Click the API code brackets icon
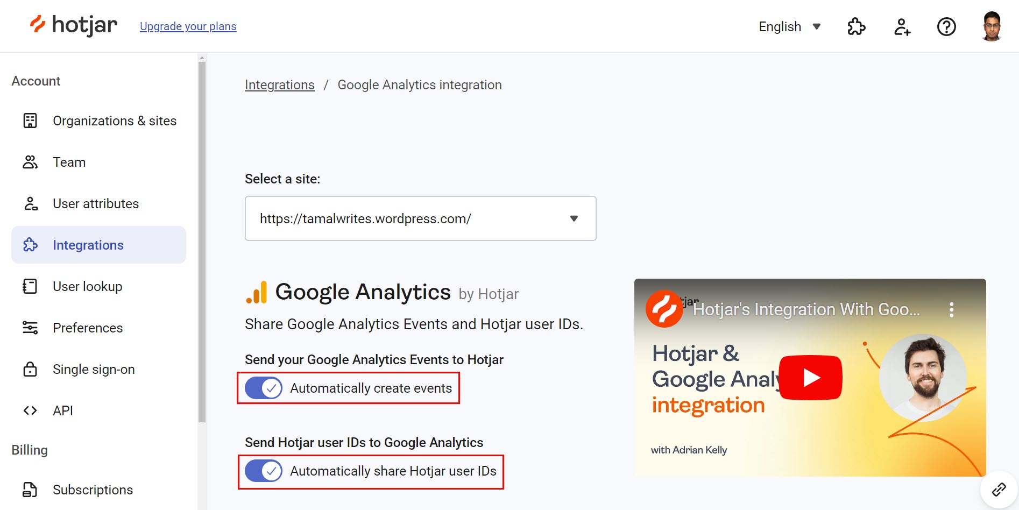The height and width of the screenshot is (510, 1019). (x=30, y=410)
